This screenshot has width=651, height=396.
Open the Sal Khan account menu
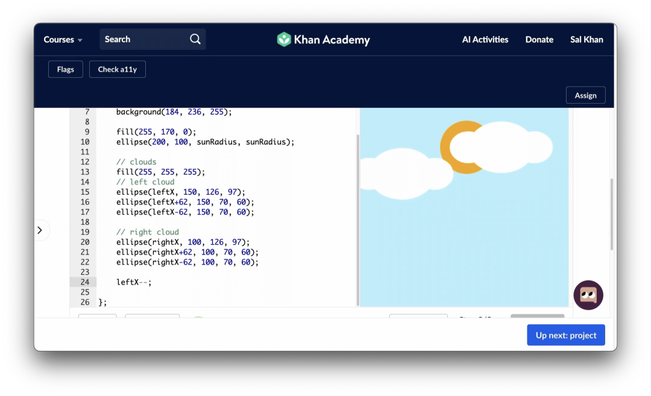pyautogui.click(x=587, y=39)
